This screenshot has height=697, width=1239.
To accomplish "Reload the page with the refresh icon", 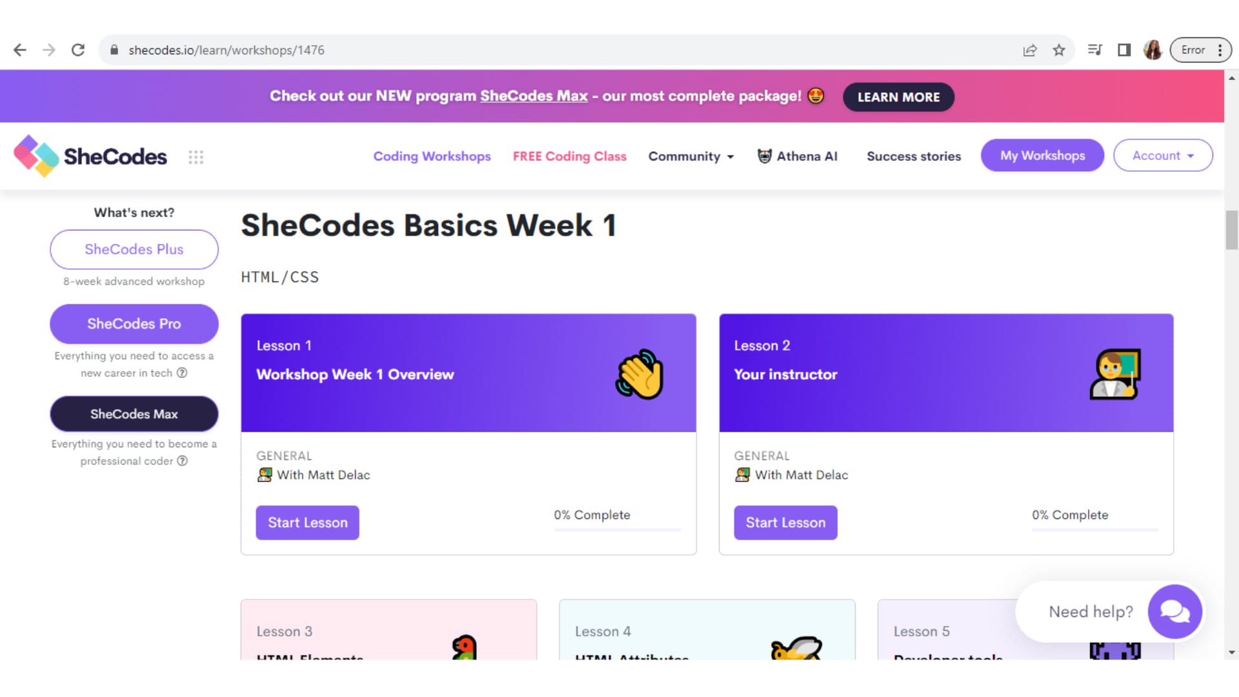I will click(x=78, y=50).
